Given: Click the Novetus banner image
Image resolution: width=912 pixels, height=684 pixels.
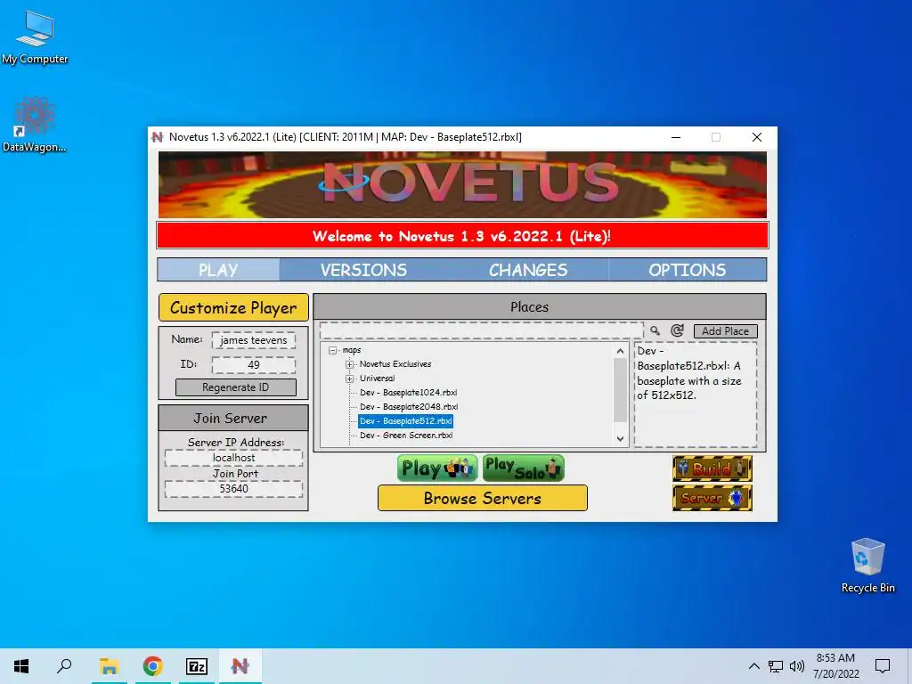Looking at the screenshot, I should click(x=462, y=185).
